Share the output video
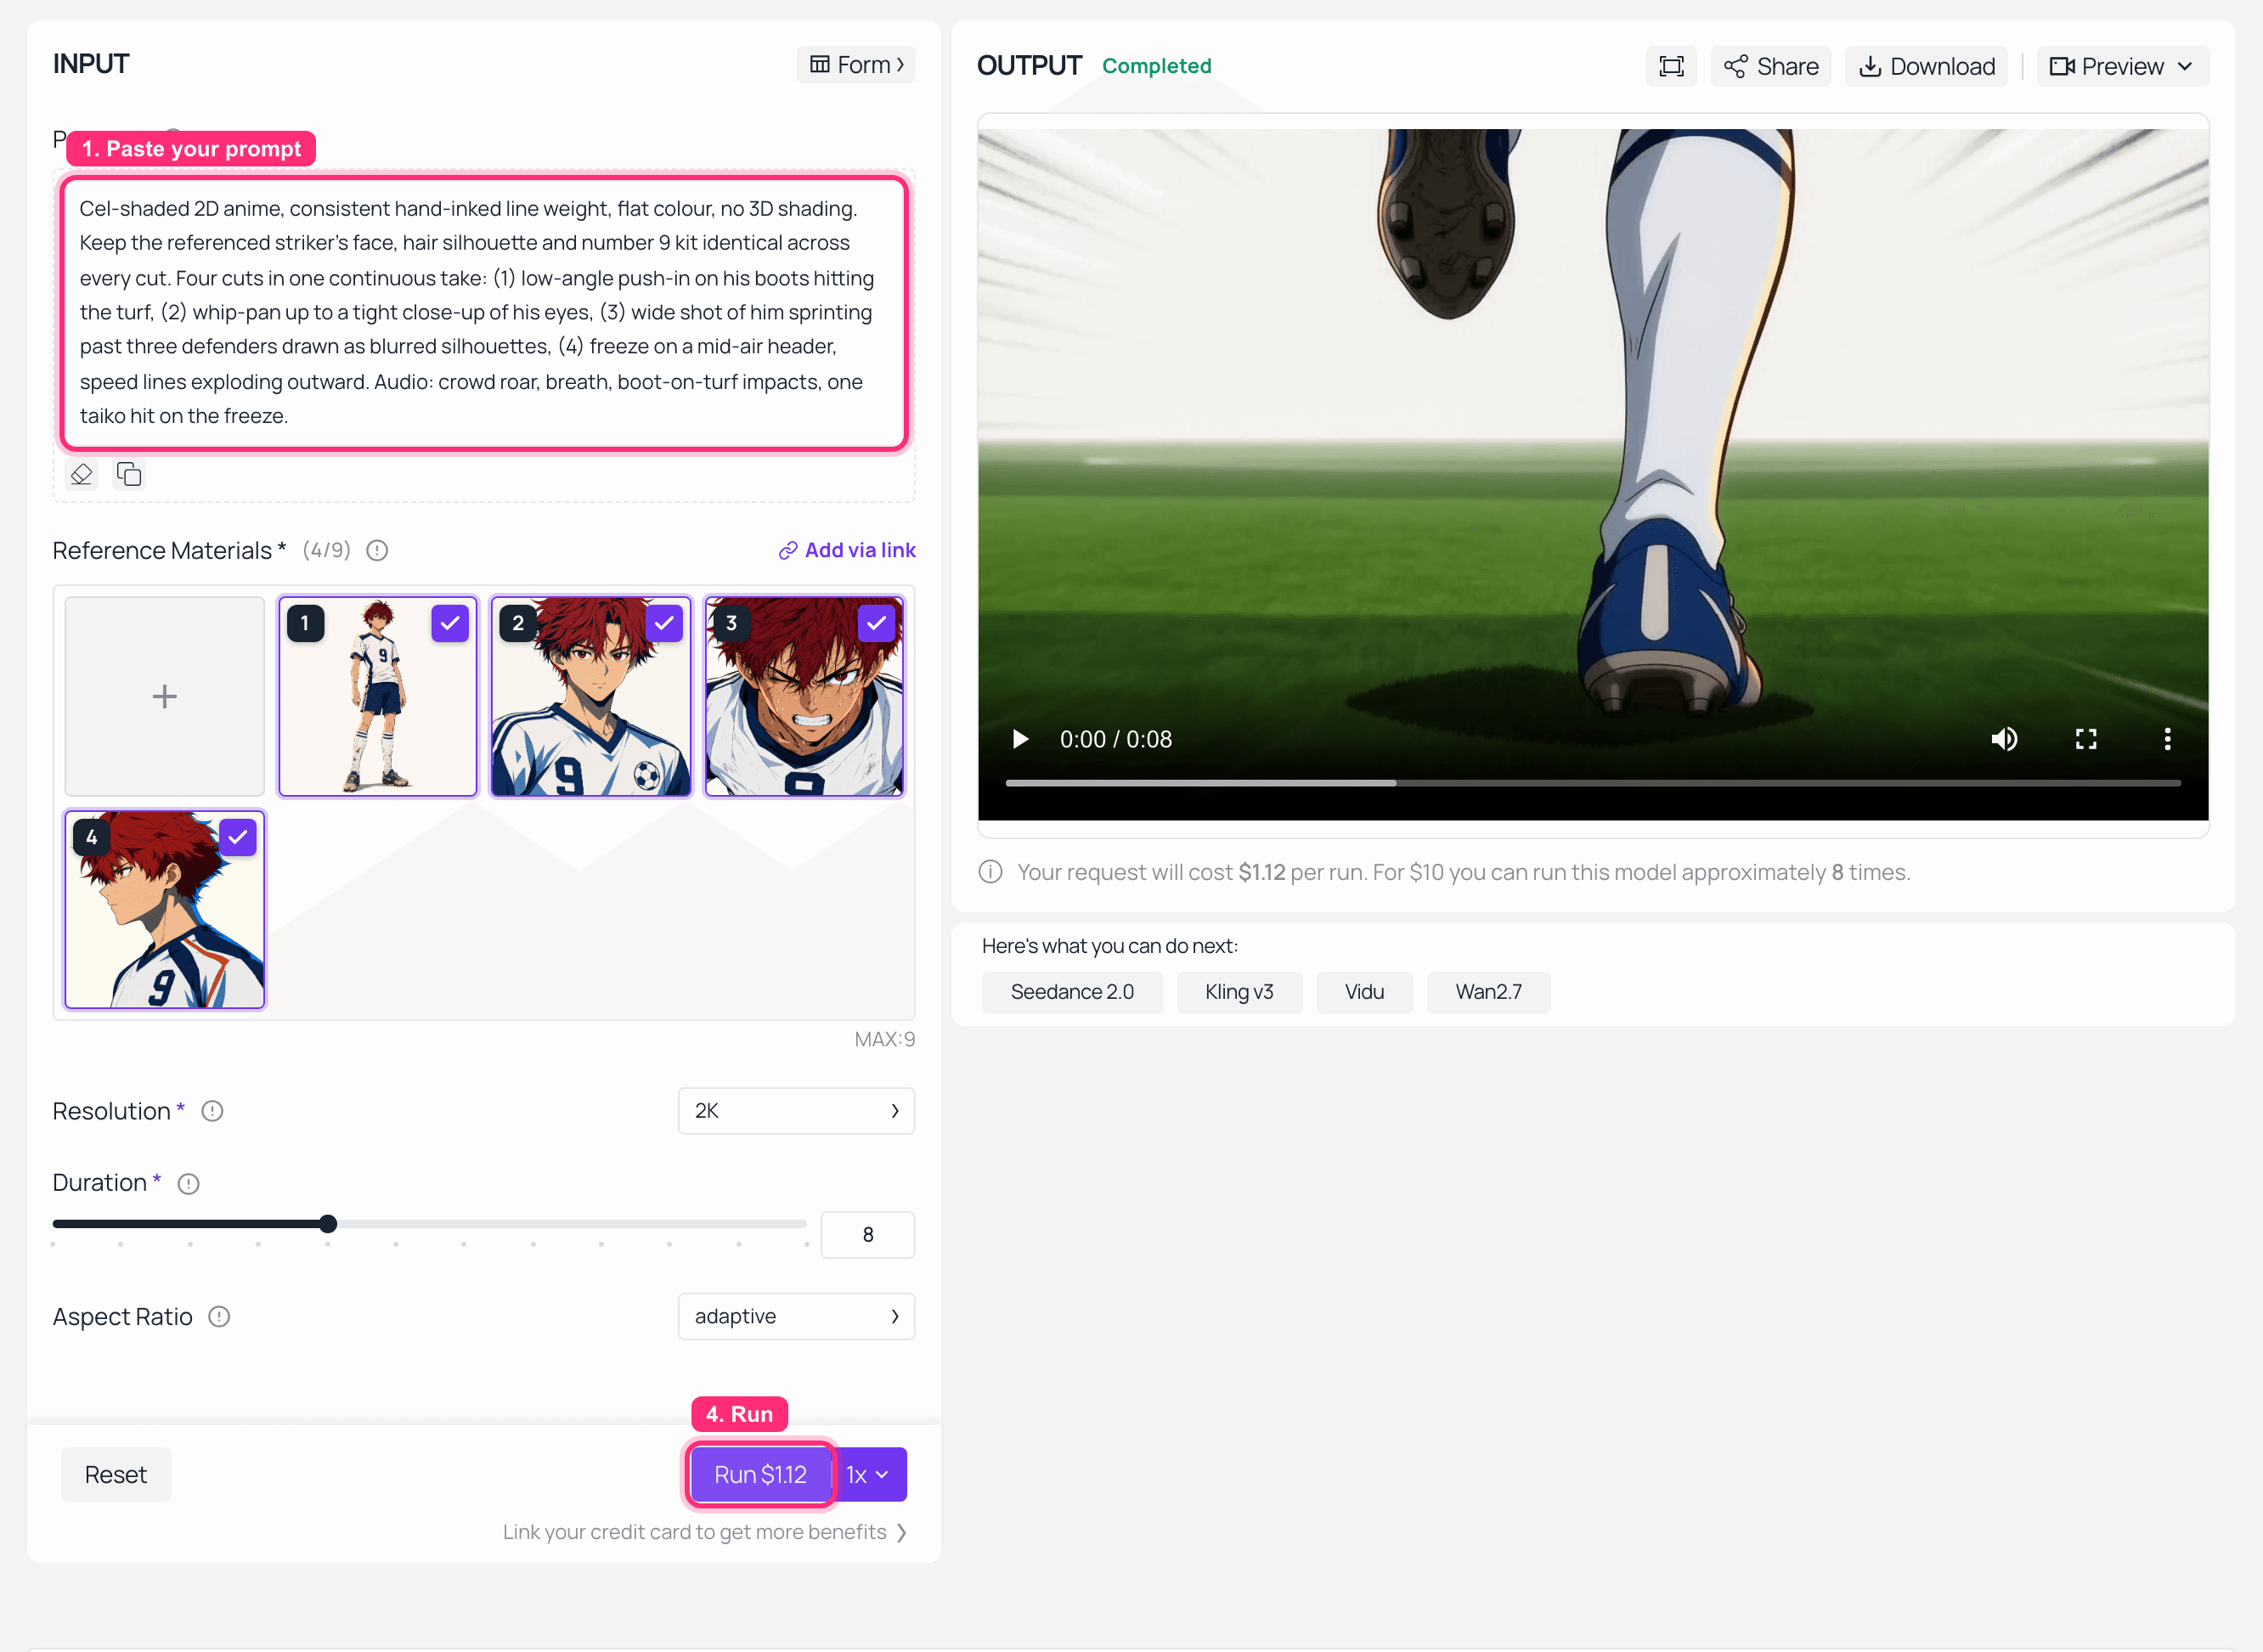This screenshot has height=1652, width=2263. [x=1770, y=66]
